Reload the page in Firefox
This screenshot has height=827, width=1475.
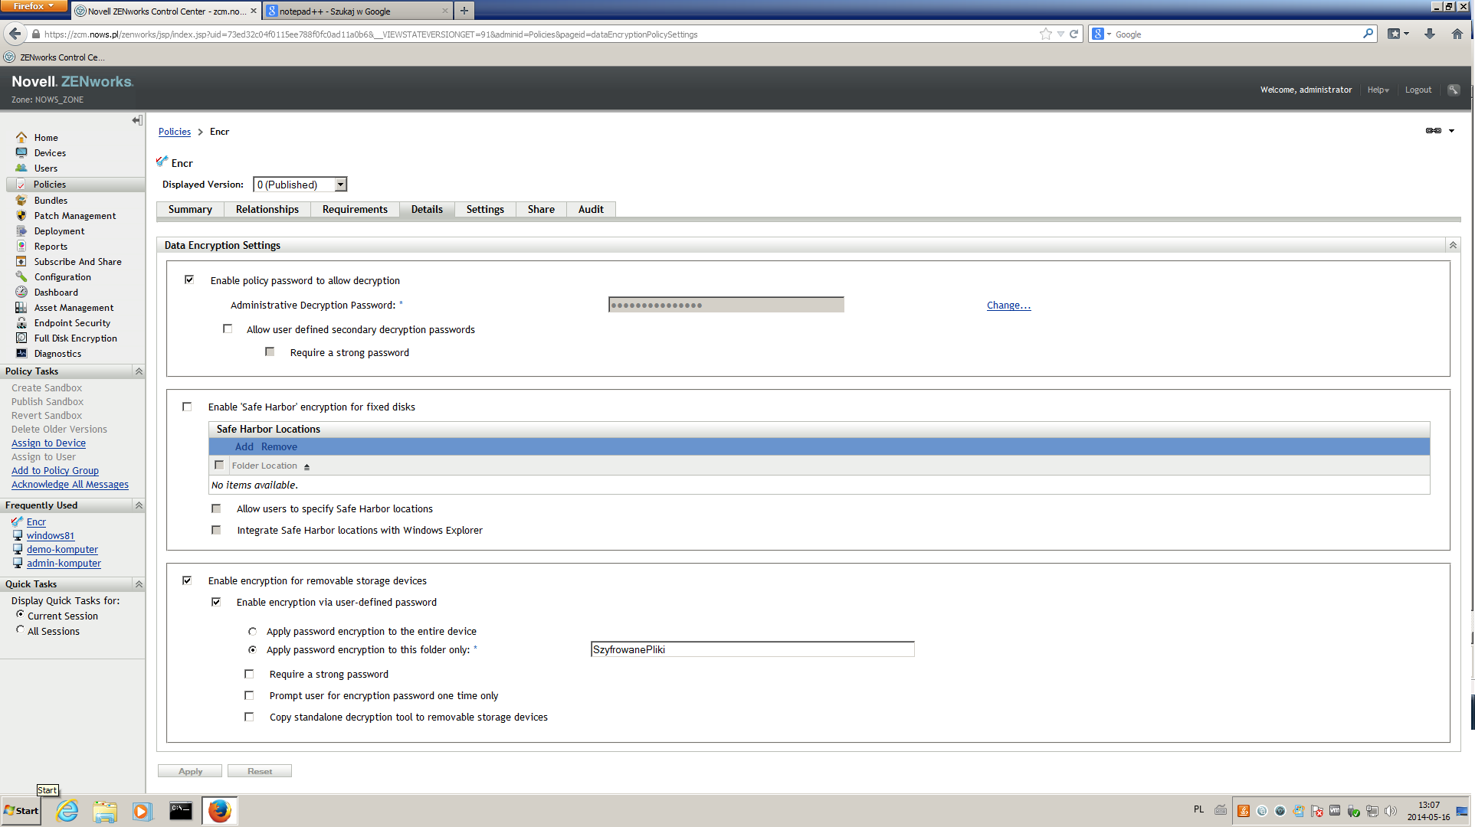click(1073, 34)
